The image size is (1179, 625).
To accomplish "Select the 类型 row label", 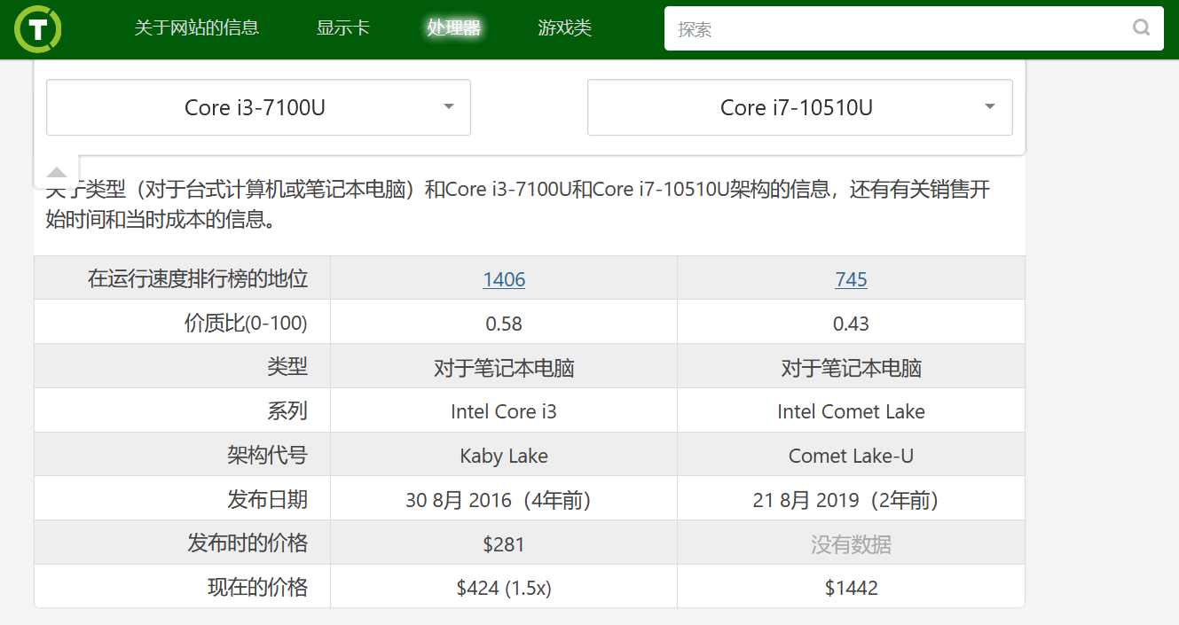I will (287, 367).
